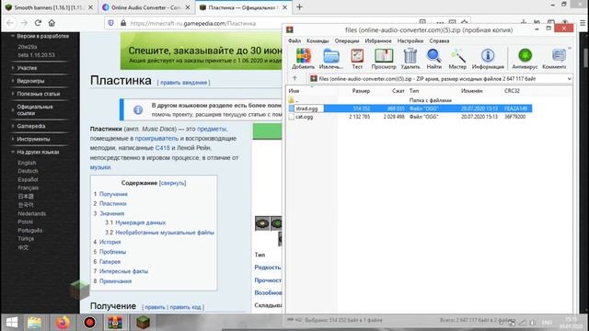Open Minecraft grass block taskbar icon

coord(143,323)
